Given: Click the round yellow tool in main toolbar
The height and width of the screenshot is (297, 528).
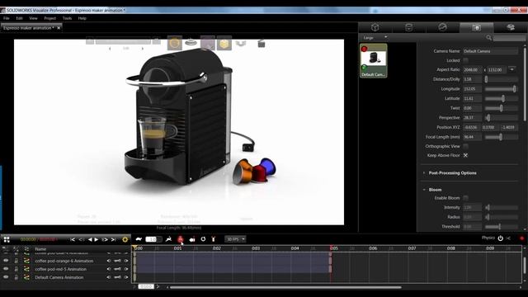Looking at the screenshot, I should 174,43.
